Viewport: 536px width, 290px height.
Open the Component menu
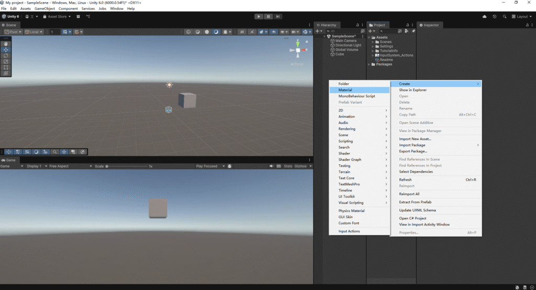click(68, 8)
